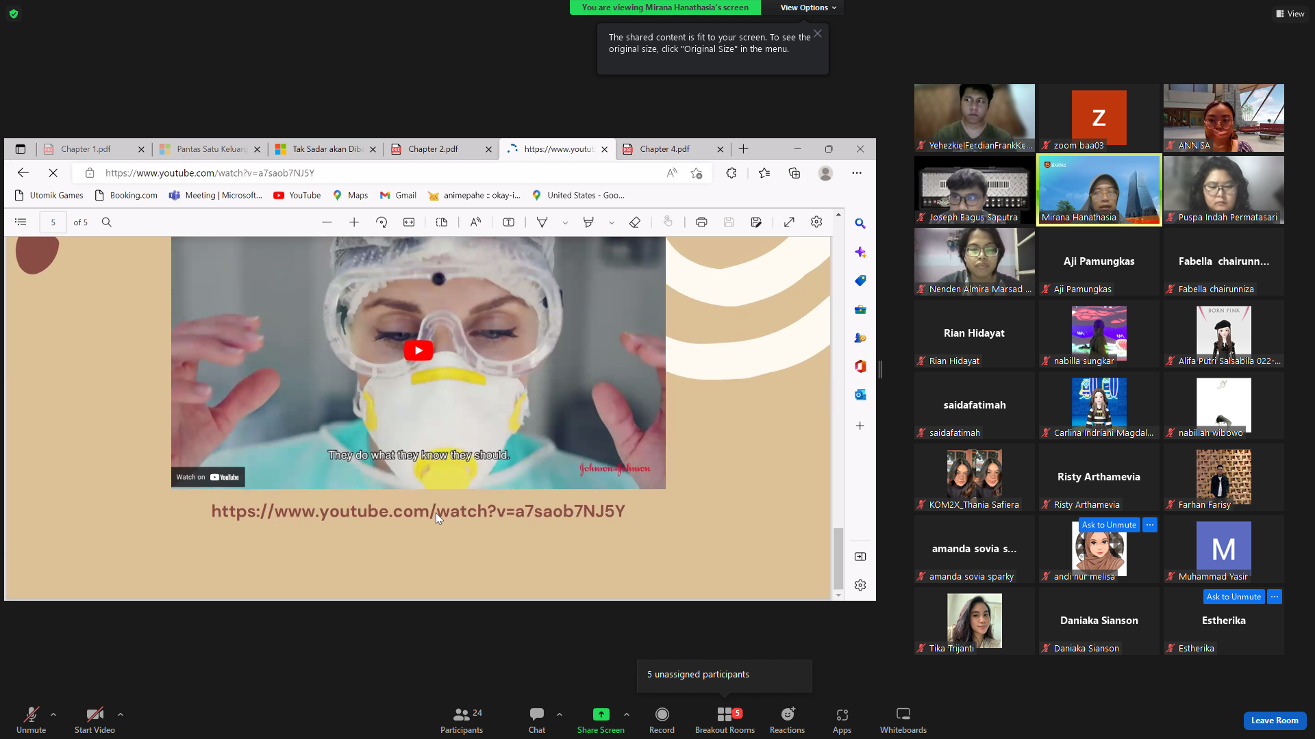1315x739 pixels.
Task: Play the embedded YouTube video
Action: tap(418, 350)
